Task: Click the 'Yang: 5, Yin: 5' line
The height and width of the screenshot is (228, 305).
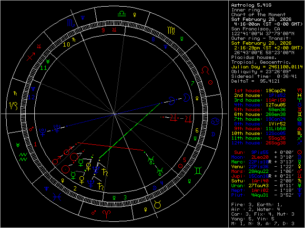Action: pyautogui.click(x=253, y=219)
